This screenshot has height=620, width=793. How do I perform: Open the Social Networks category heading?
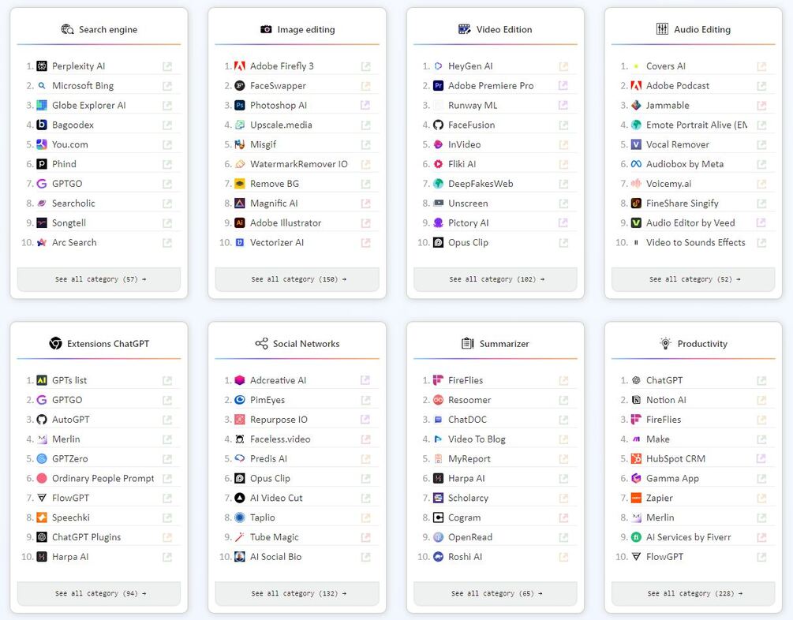pos(297,344)
